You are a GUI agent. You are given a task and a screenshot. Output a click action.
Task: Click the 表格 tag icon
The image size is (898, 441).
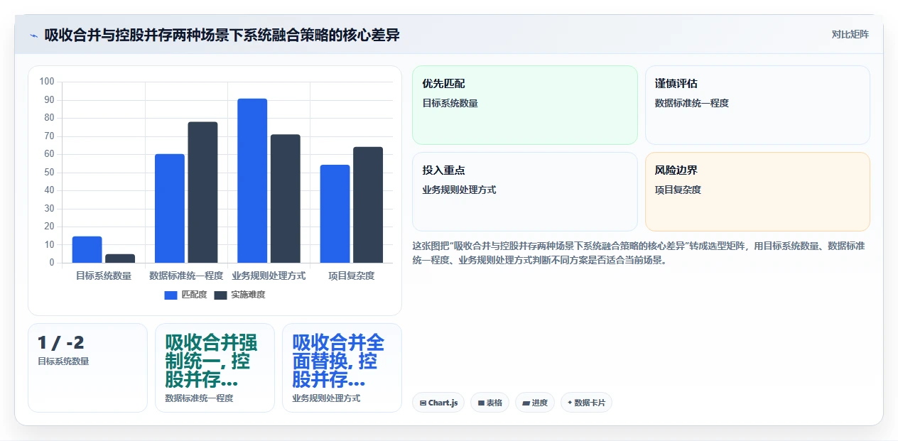click(x=481, y=403)
